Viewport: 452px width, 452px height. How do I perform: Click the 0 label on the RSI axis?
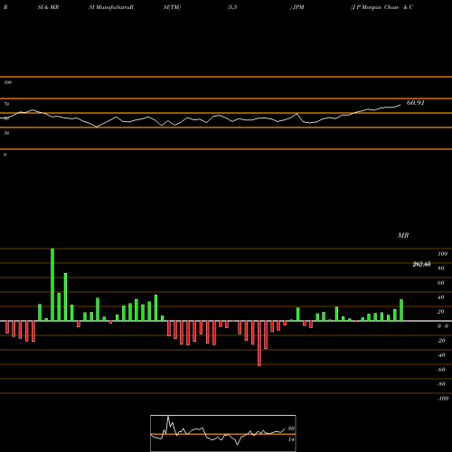(x=5, y=155)
